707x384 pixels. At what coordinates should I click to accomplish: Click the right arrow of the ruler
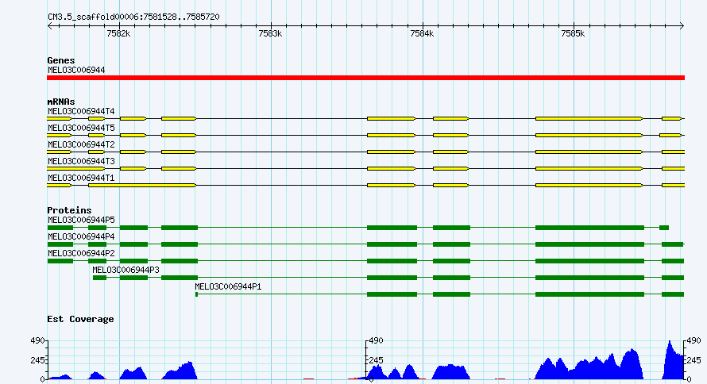(682, 26)
